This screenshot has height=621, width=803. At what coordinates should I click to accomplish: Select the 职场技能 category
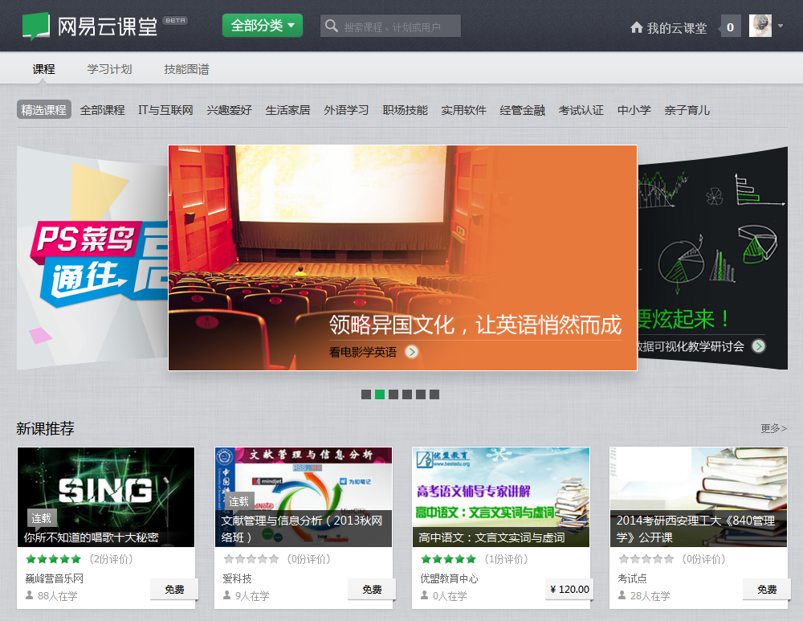tap(405, 110)
